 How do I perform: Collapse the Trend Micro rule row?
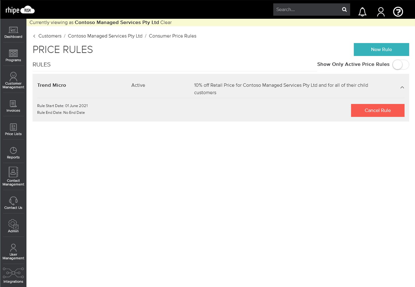pos(402,87)
